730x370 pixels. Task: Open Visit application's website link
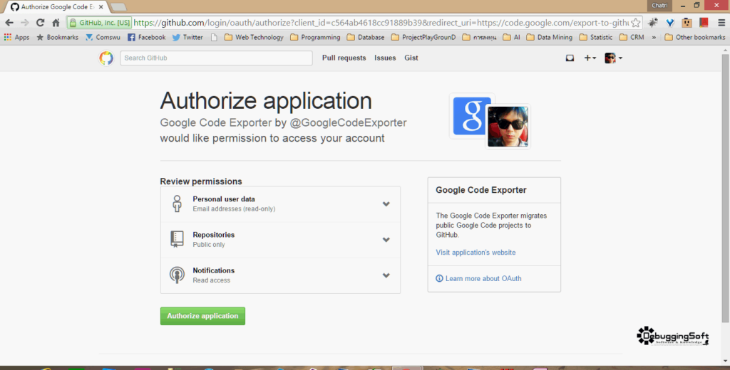point(475,253)
